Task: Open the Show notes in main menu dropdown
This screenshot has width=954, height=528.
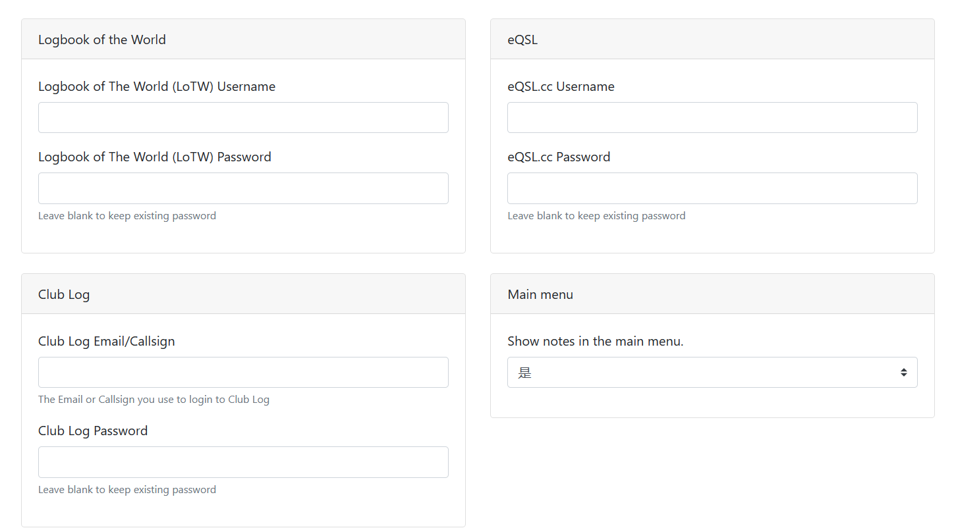Action: pyautogui.click(x=712, y=372)
